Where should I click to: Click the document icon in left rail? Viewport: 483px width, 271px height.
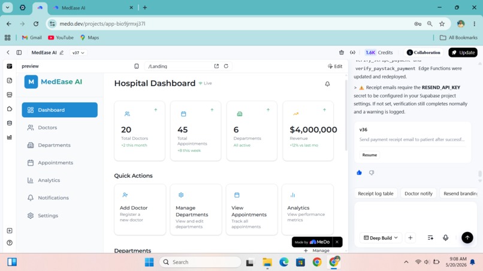(10, 81)
